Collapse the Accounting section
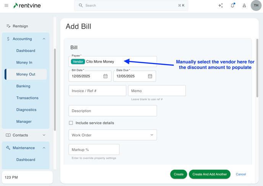The height and width of the screenshot is (186, 263). pos(44,39)
